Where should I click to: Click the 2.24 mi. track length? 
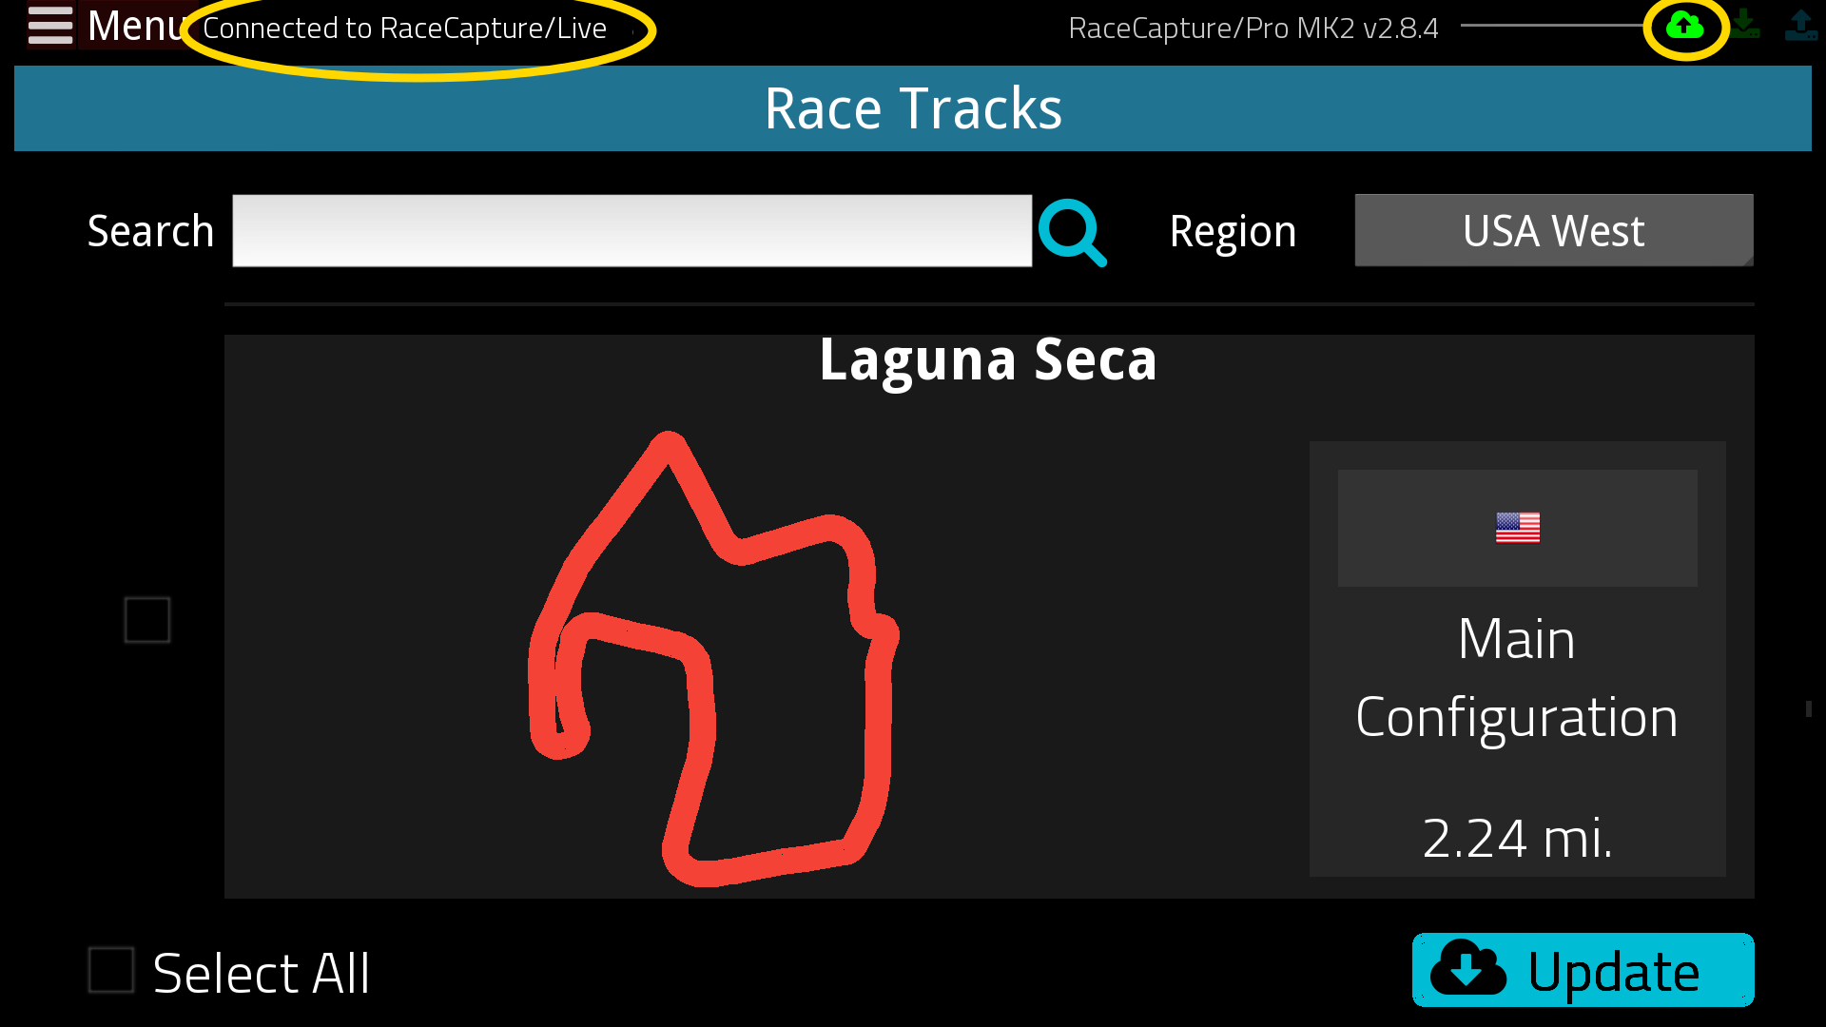coord(1518,839)
